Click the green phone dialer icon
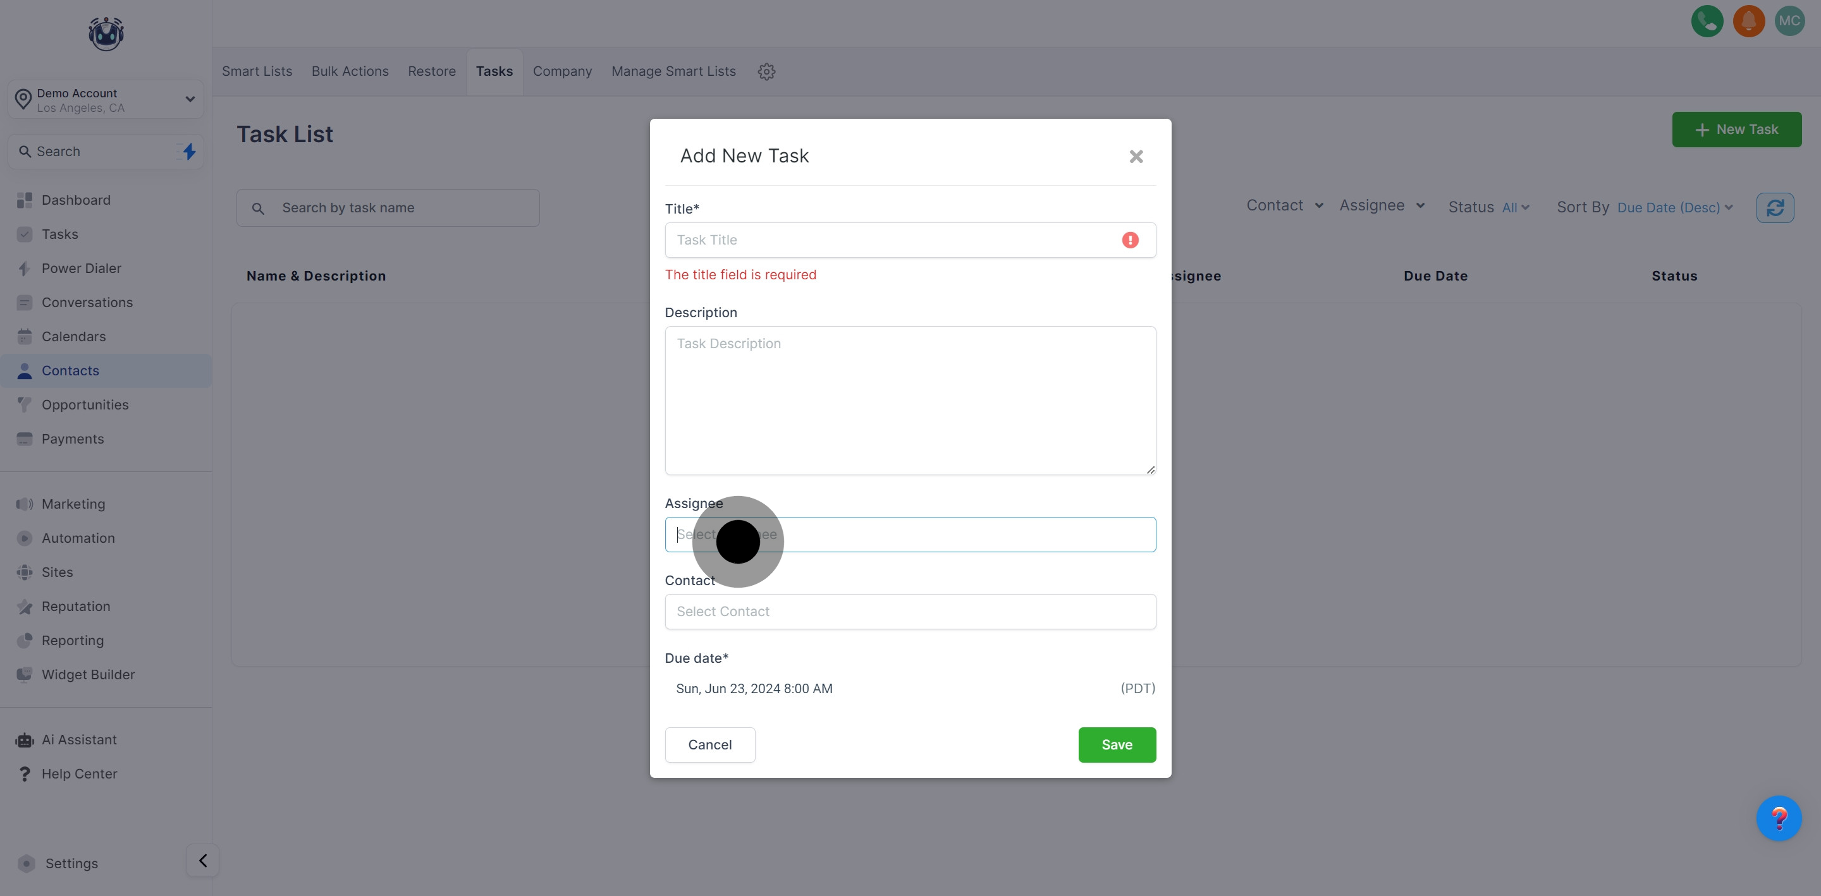The image size is (1821, 896). click(x=1707, y=21)
